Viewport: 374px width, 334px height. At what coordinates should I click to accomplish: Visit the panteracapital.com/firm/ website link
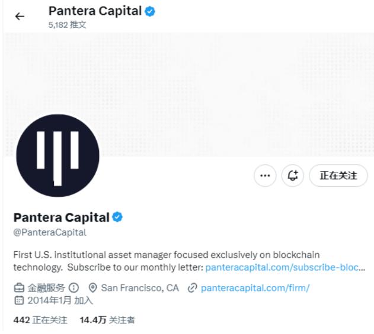click(255, 288)
